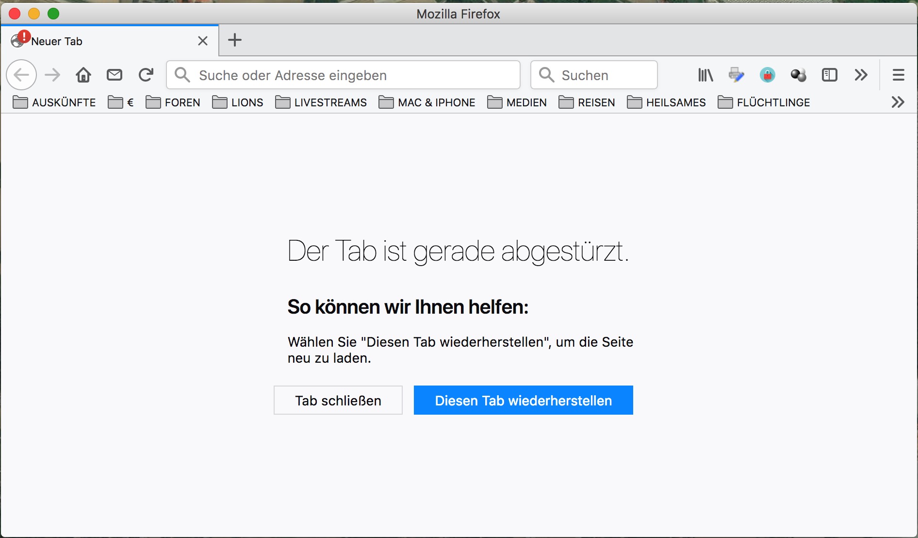Open the FLÜCHTLINGE bookmark folder
Screen dimensions: 918x538
pos(764,102)
